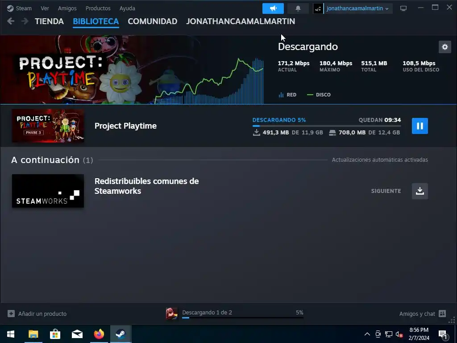457x343 pixels.
Task: Open Amigos y chat
Action: (x=417, y=314)
